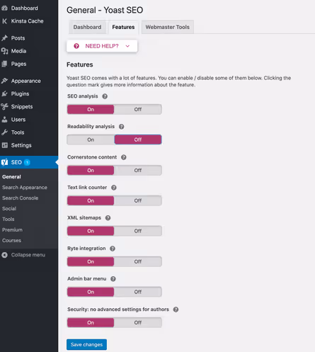315x352 pixels.
Task: Click the Media icon in sidebar
Action: 4,51
